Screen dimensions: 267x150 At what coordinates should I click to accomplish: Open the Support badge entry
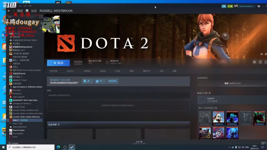pos(232,100)
